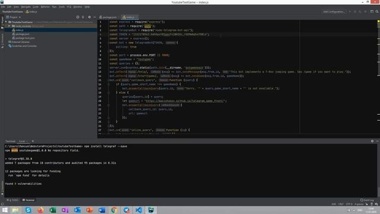Open the Run menu
Image resolution: width=380 pixels, height=214 pixels.
click(x=54, y=7)
